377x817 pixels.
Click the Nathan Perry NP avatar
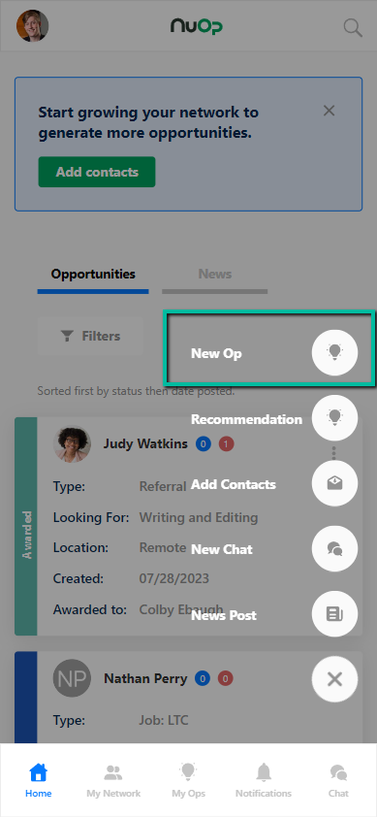point(72,678)
